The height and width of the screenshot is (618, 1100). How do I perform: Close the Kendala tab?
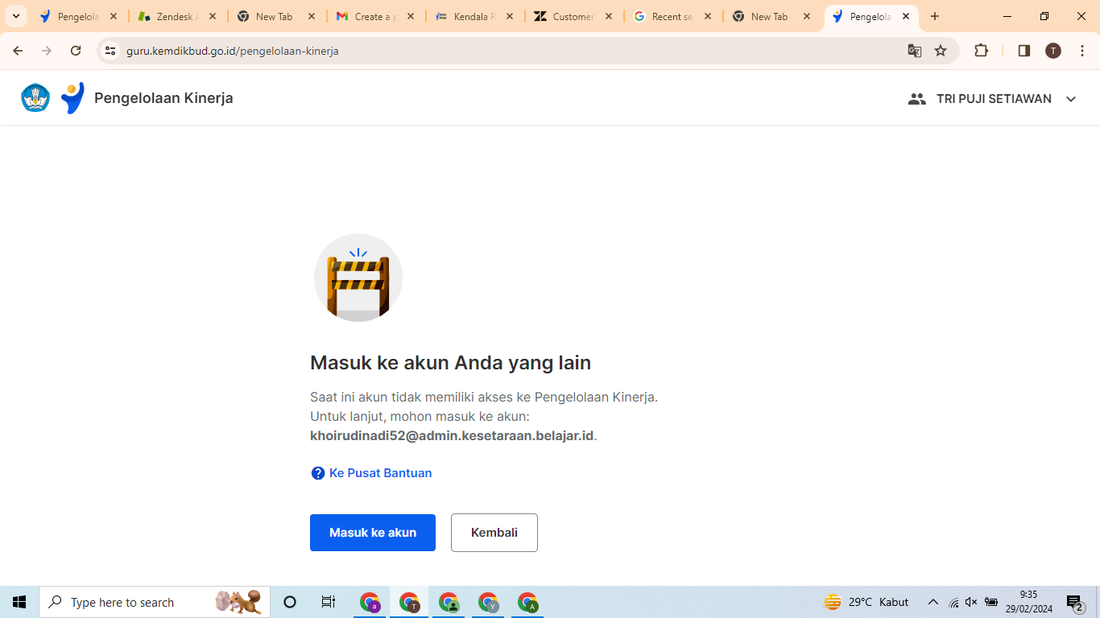[510, 16]
